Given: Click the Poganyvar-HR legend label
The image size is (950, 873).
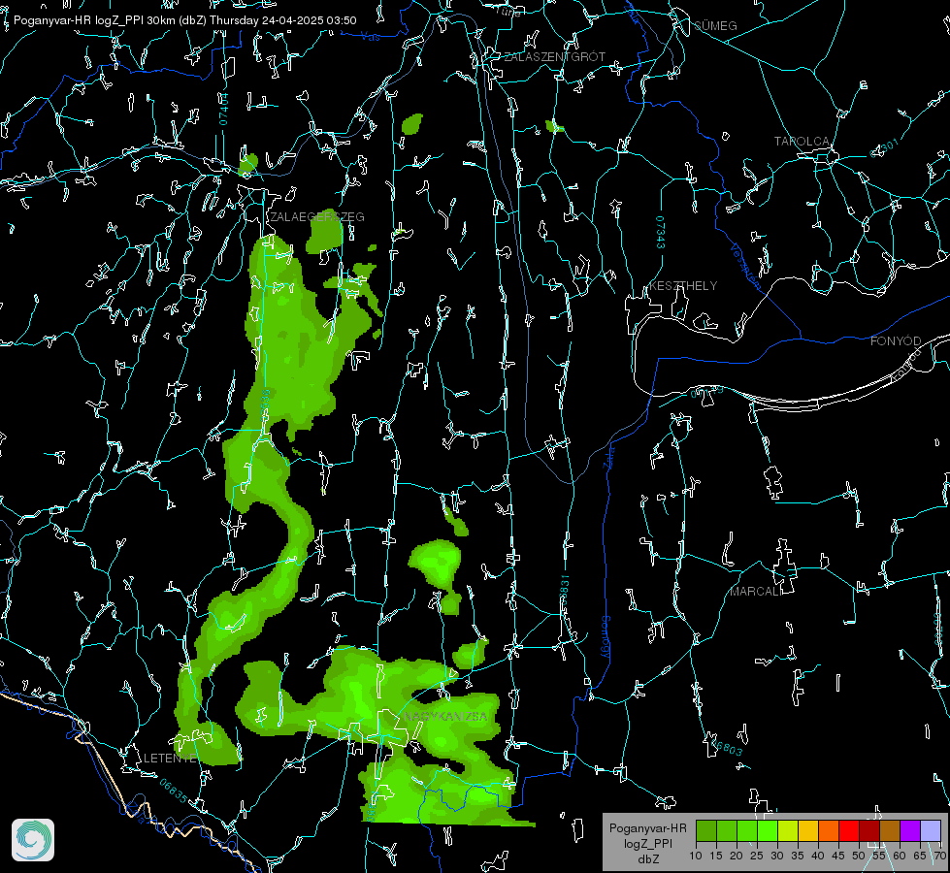Looking at the screenshot, I should coord(647,828).
